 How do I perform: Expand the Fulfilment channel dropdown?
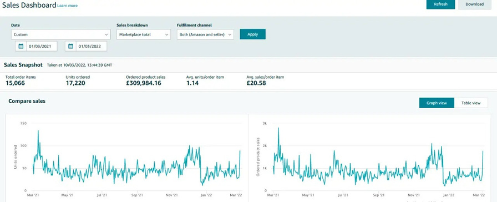(x=205, y=34)
